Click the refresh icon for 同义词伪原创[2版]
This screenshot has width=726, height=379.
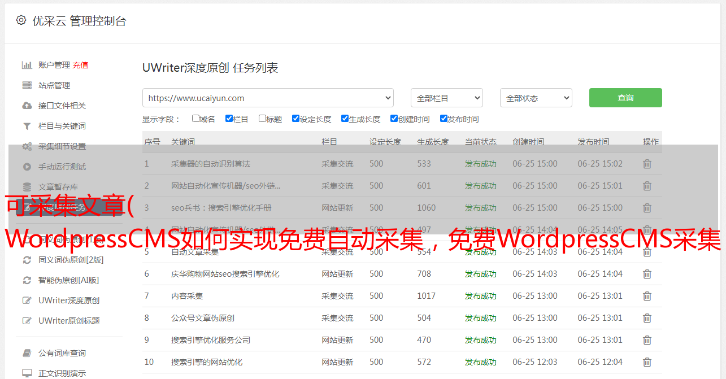click(27, 260)
